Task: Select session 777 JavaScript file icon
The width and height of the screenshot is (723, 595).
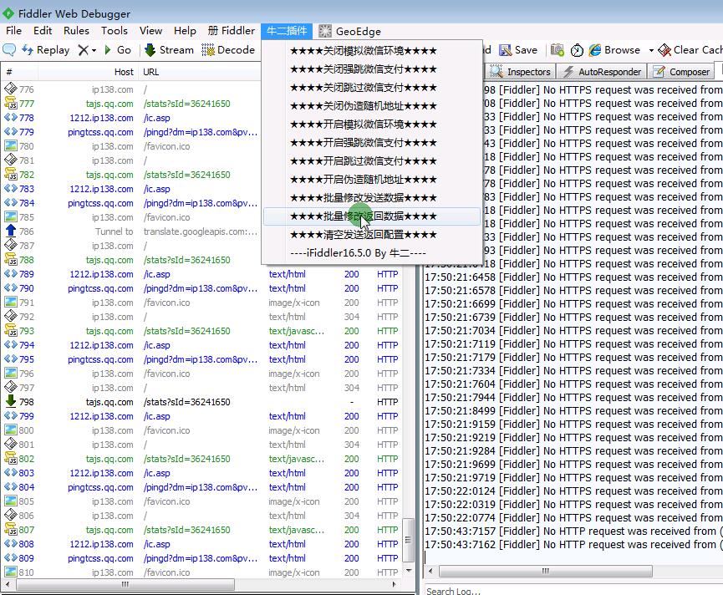Action: click(x=10, y=104)
